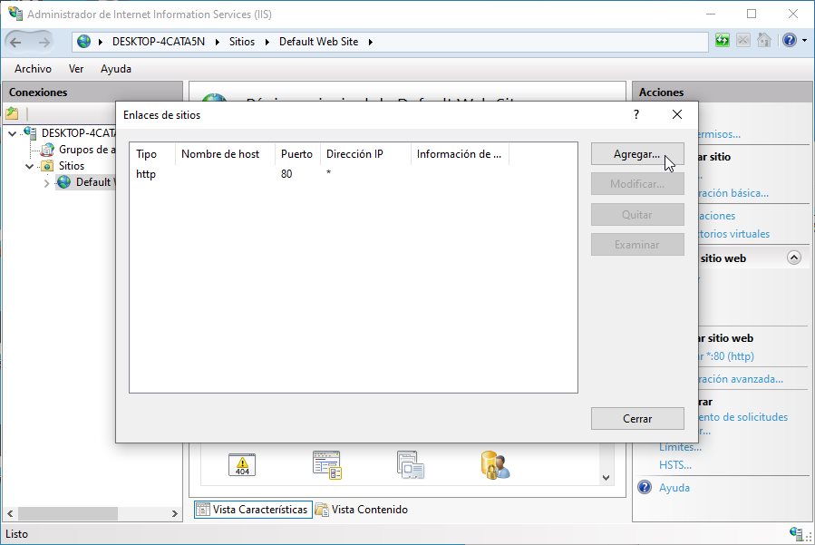815x545 pixels.
Task: Click the Conexiones horizontal scrollbar thumb
Action: [68, 513]
